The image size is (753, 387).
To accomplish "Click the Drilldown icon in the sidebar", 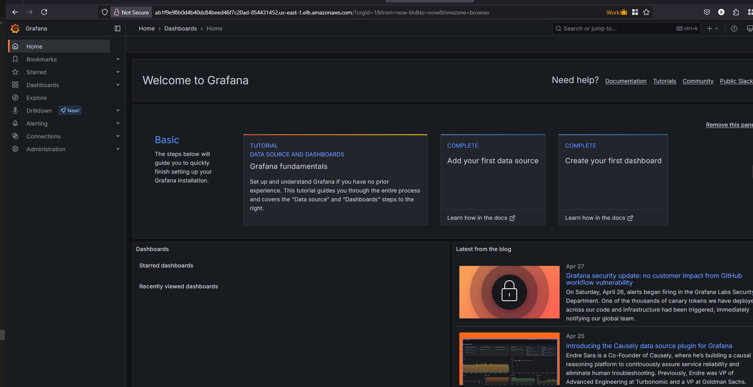I will [15, 110].
